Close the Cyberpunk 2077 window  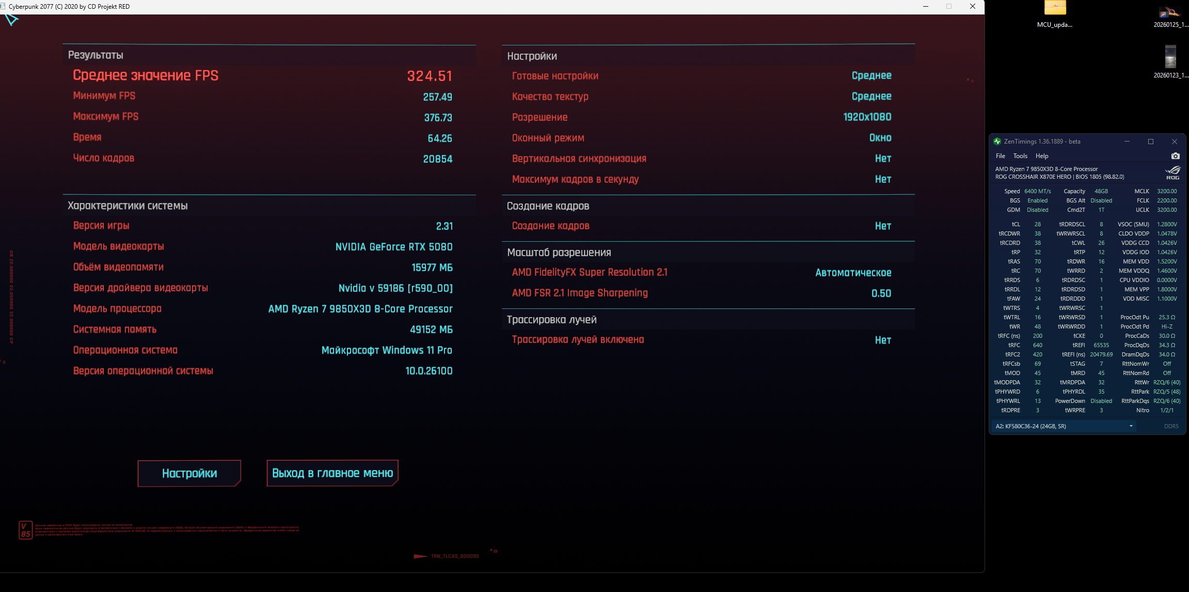972,7
